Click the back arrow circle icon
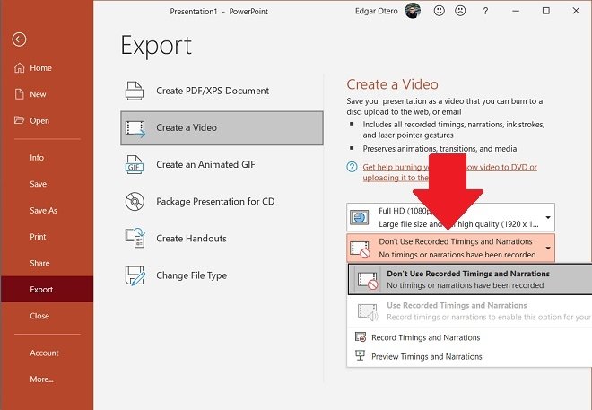The image size is (592, 410). pos(19,39)
